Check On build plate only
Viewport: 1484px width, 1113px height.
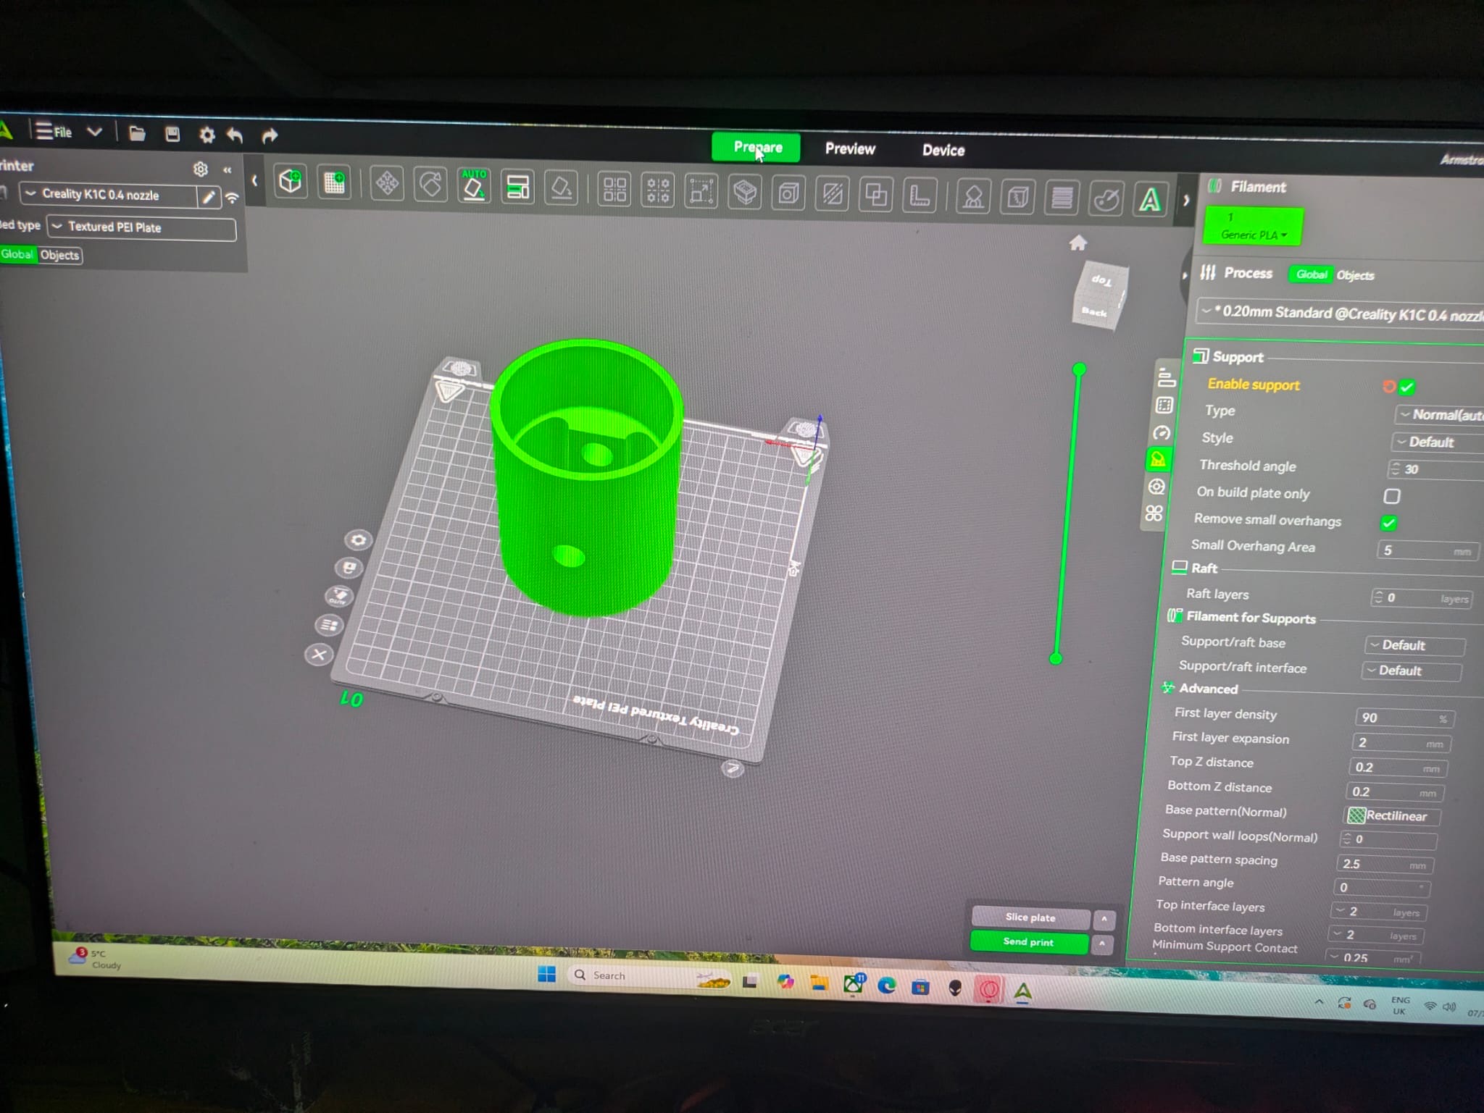[x=1392, y=496]
